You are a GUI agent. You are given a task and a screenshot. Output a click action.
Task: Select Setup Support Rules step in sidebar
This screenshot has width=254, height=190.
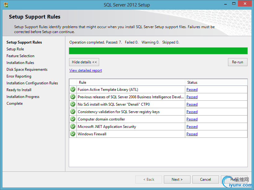24,42
